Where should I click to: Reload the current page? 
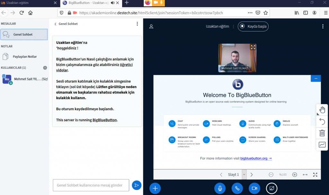tap(22, 13)
